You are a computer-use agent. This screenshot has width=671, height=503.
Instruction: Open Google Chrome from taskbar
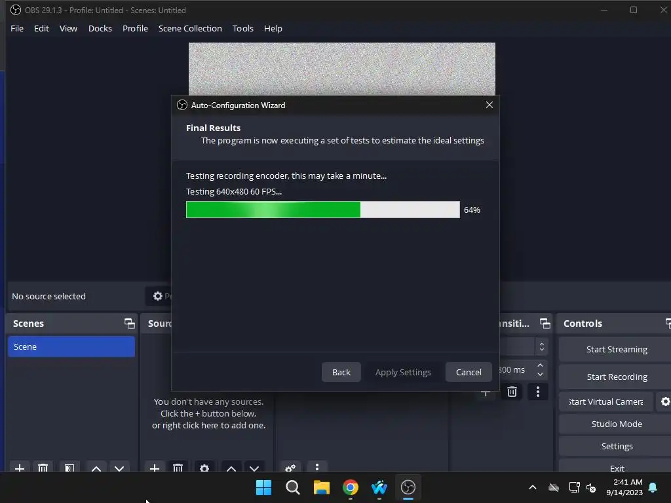pyautogui.click(x=351, y=487)
